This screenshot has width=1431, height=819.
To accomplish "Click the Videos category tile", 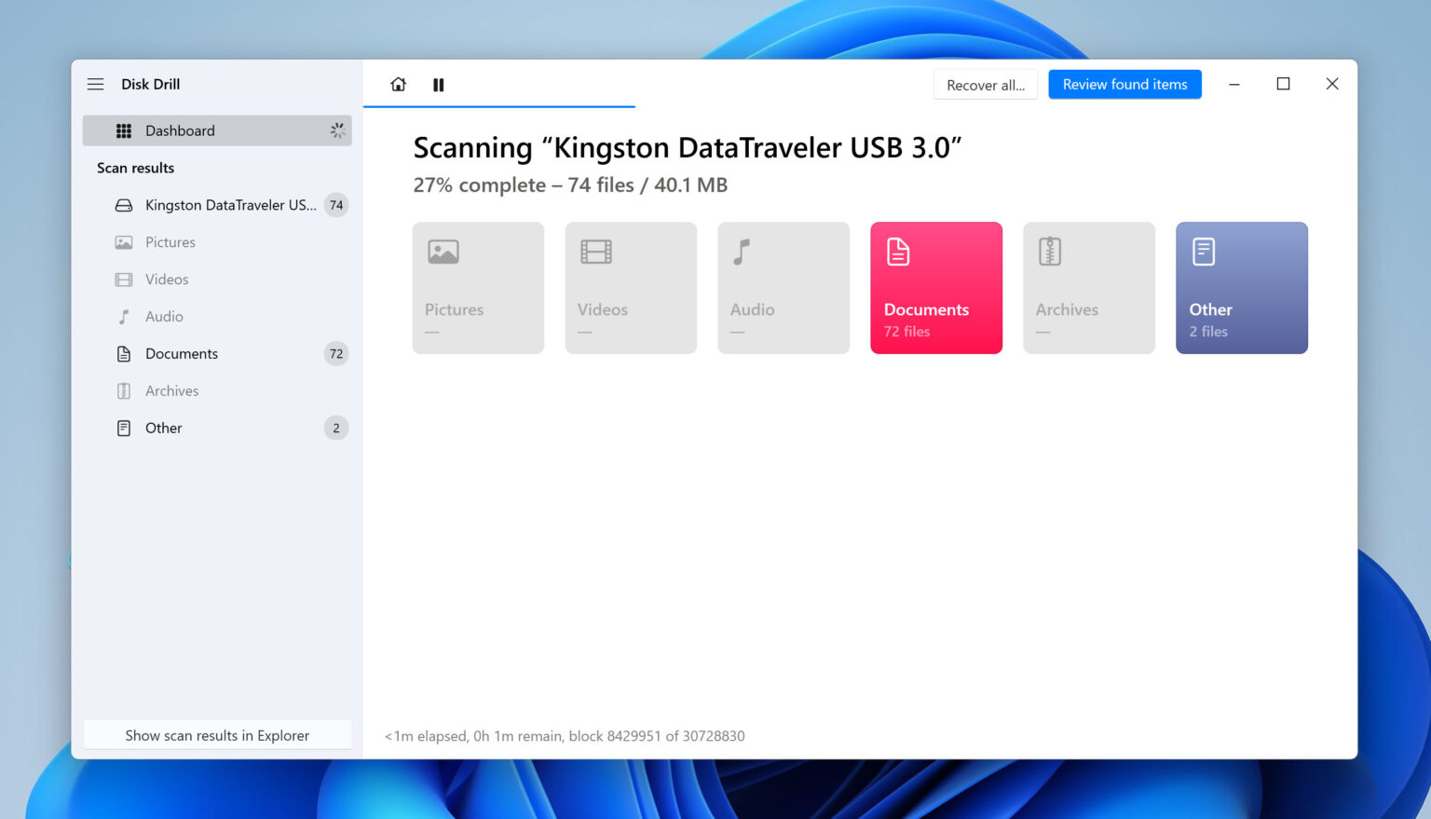I will click(631, 288).
